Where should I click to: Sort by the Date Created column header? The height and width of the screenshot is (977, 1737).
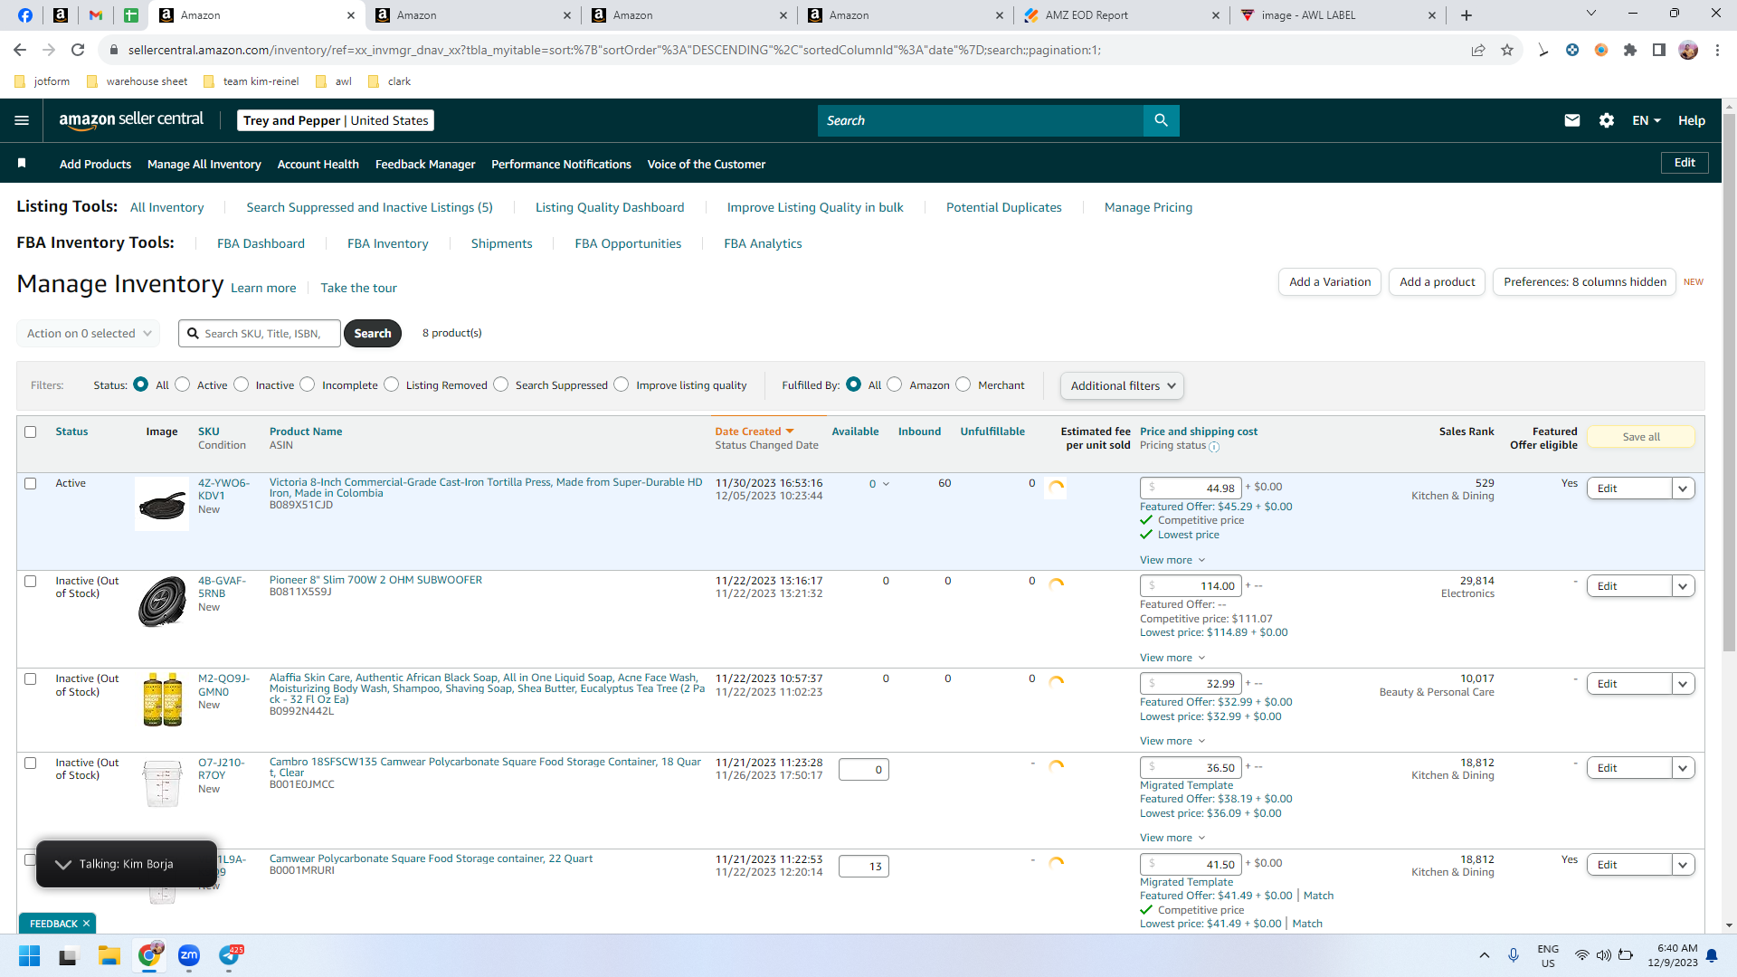(755, 432)
